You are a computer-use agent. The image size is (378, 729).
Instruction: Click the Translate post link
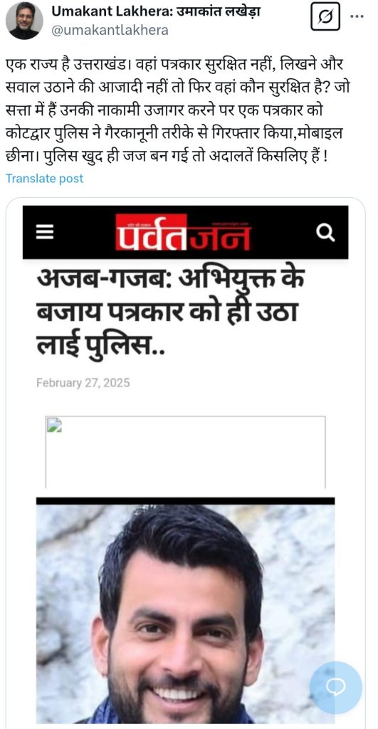point(44,179)
